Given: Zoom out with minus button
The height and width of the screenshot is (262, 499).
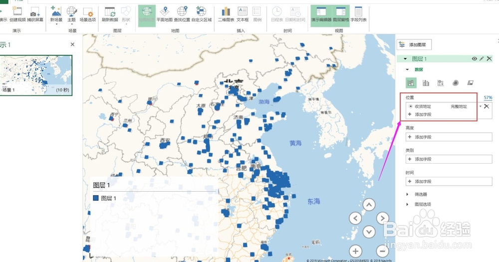Looking at the screenshot, I should tap(382, 251).
